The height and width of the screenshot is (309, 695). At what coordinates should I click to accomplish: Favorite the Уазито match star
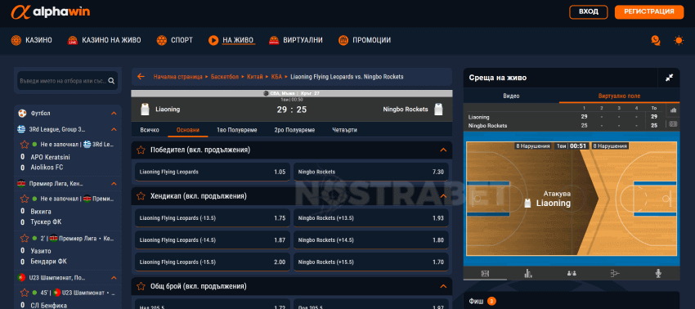tap(25, 238)
